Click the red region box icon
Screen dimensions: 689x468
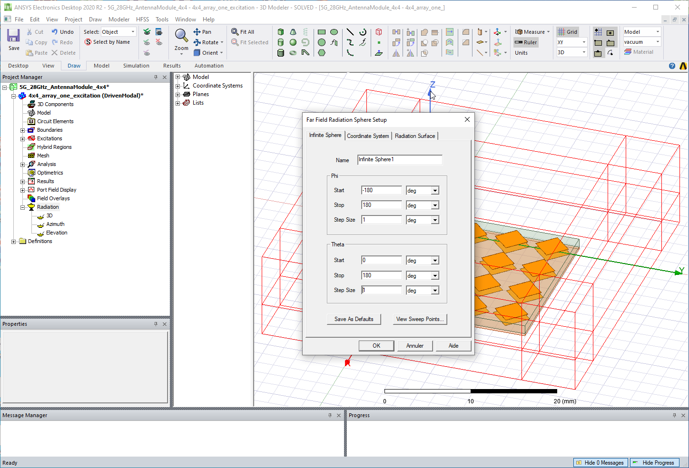click(379, 32)
